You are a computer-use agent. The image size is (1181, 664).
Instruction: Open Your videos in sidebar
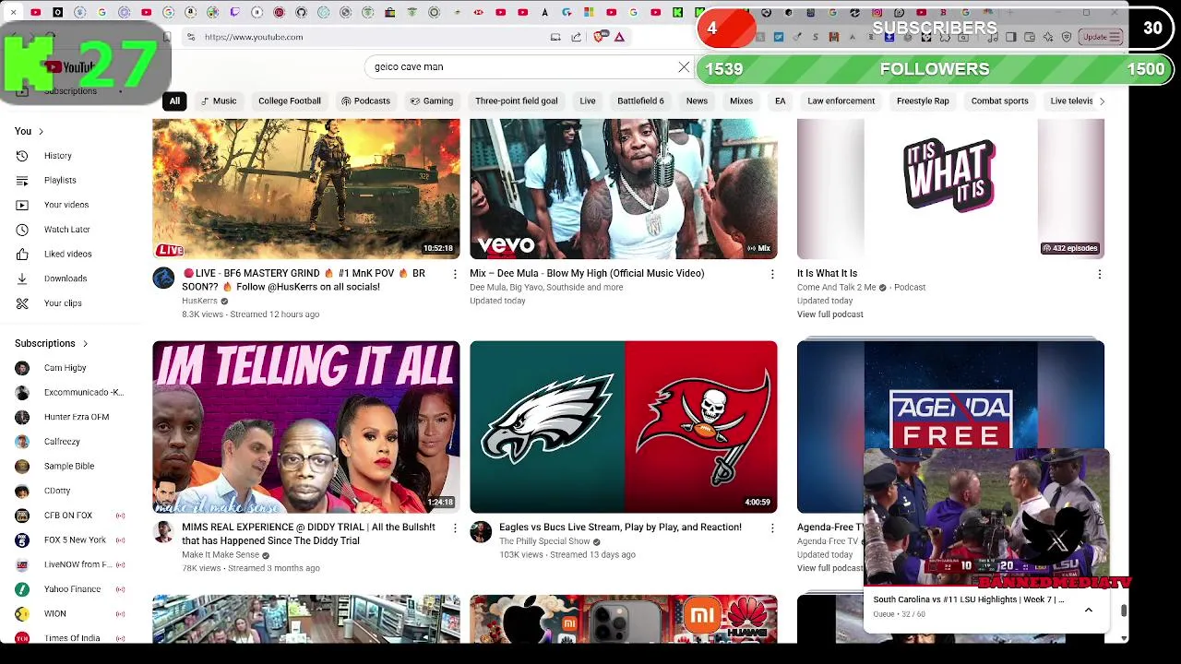point(66,205)
